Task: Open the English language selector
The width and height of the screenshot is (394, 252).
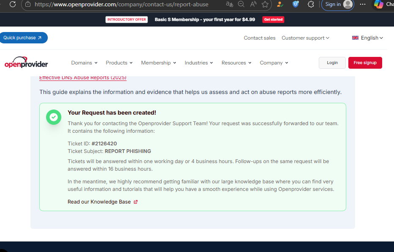Action: (367, 38)
